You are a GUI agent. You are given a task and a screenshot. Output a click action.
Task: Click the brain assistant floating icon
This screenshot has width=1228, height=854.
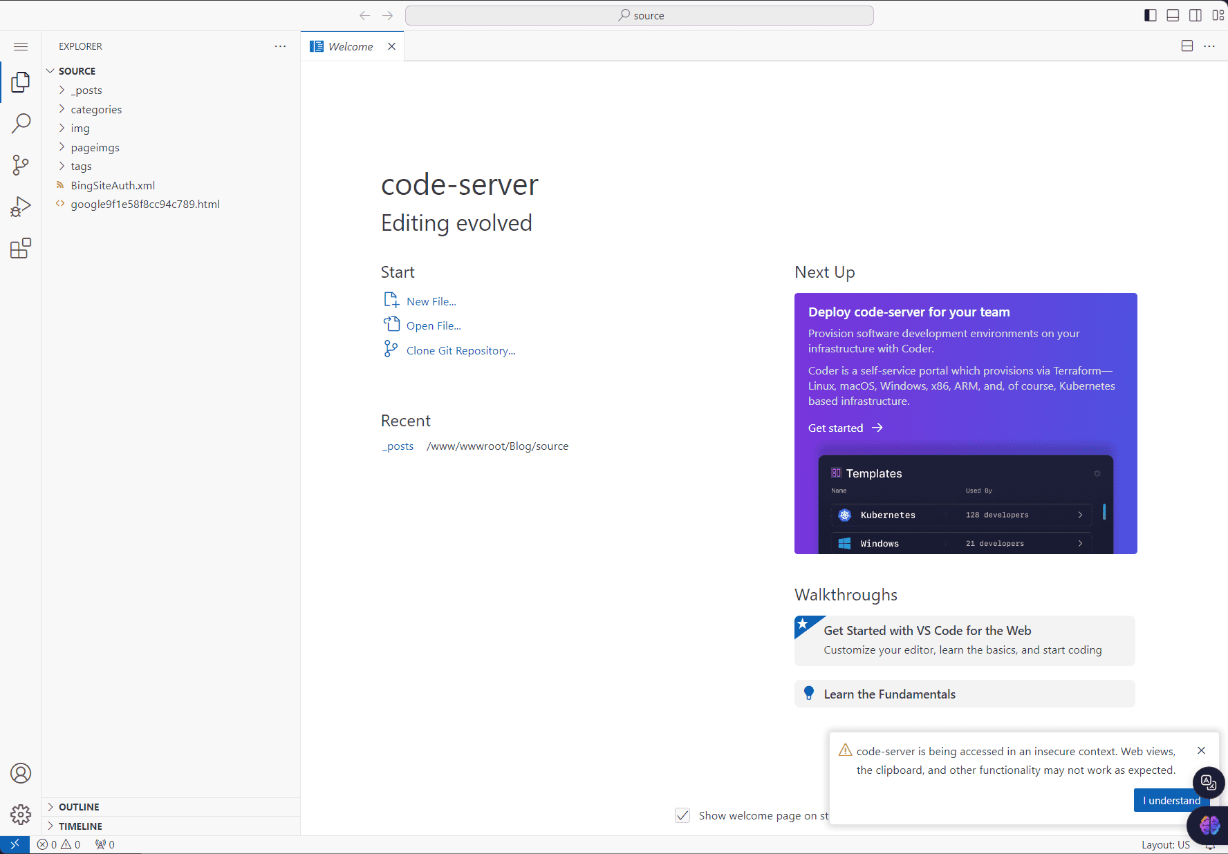[x=1209, y=825]
